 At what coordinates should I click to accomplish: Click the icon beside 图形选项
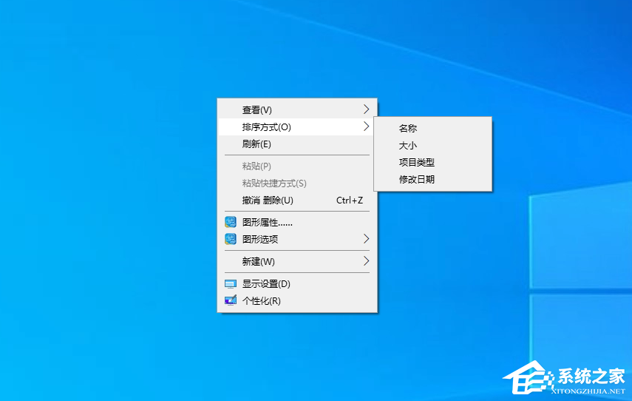coord(230,239)
